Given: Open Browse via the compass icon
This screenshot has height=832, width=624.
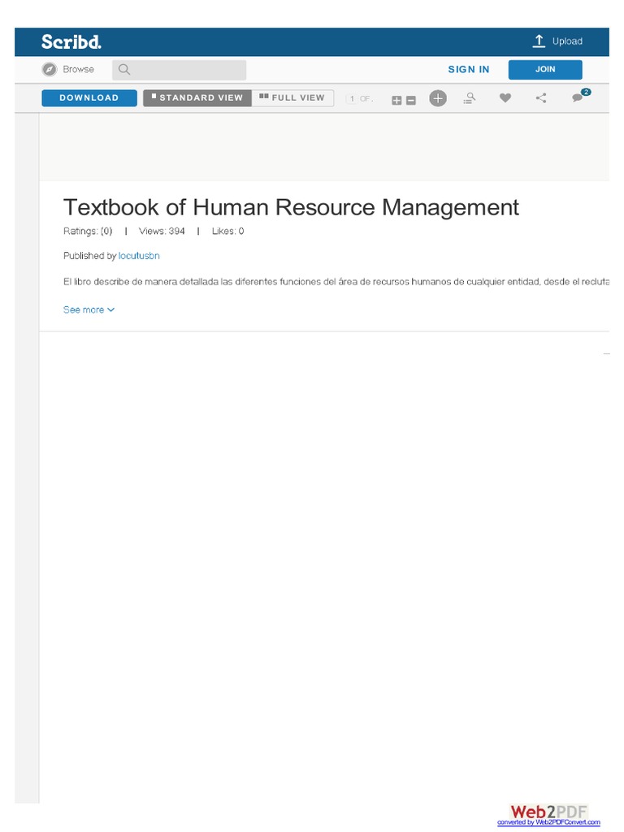Looking at the screenshot, I should 50,70.
